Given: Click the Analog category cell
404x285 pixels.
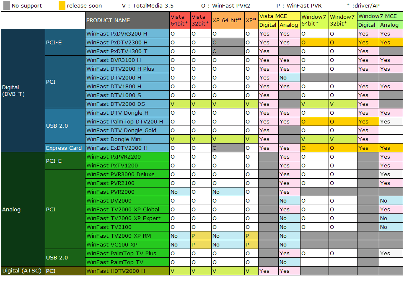Looking at the screenshot, I should (x=23, y=209).
